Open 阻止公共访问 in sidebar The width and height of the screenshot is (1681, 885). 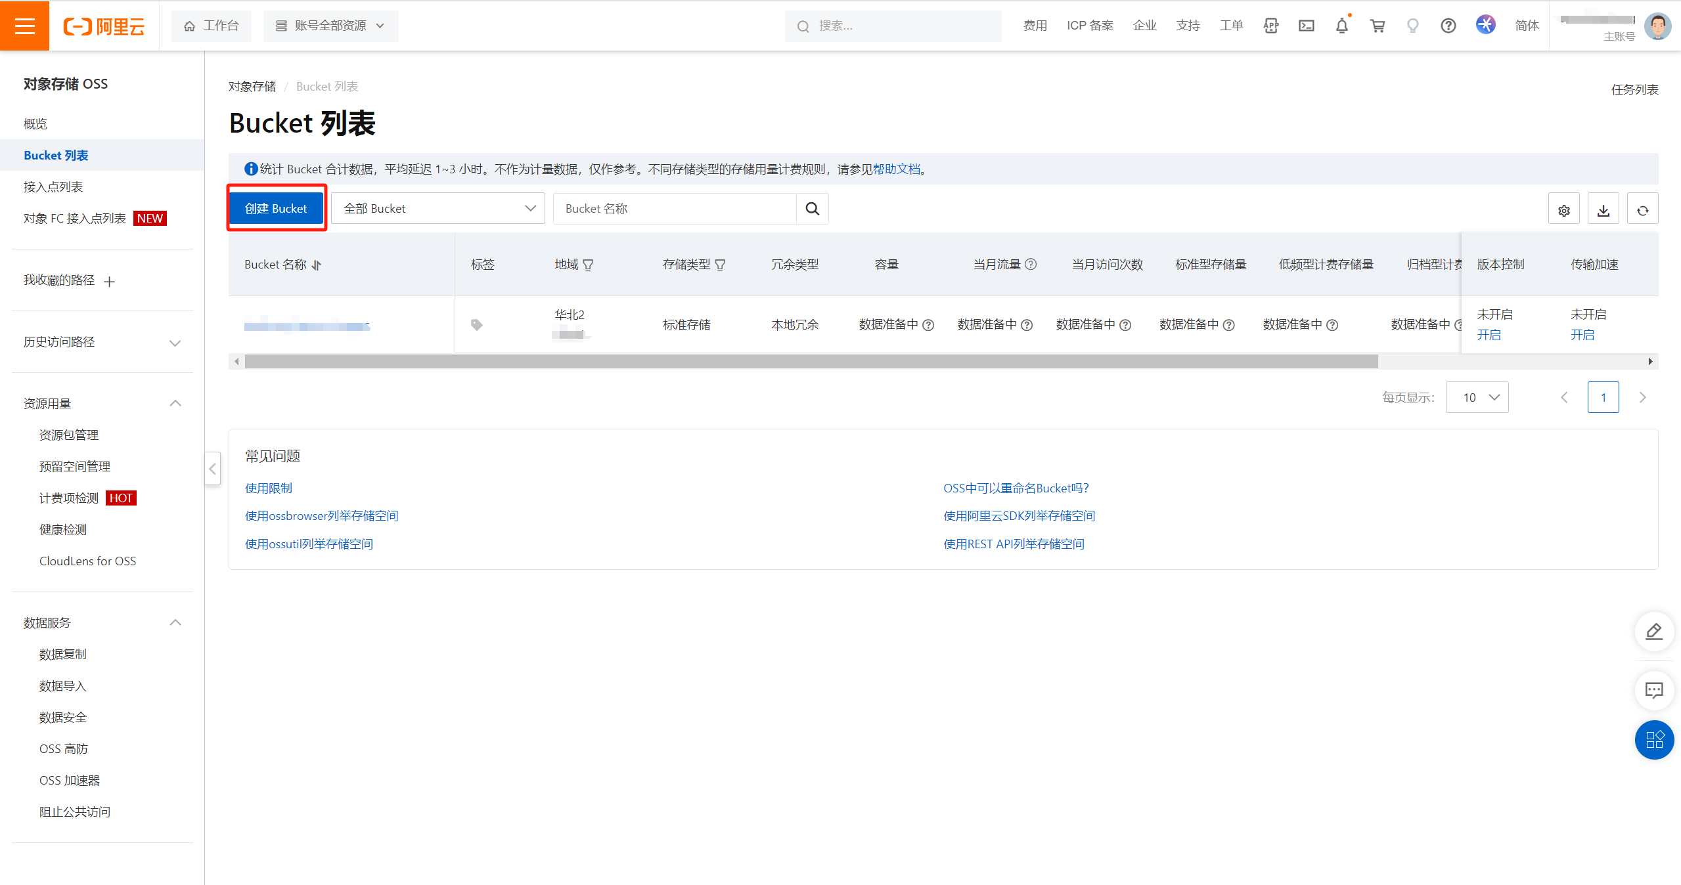point(75,812)
